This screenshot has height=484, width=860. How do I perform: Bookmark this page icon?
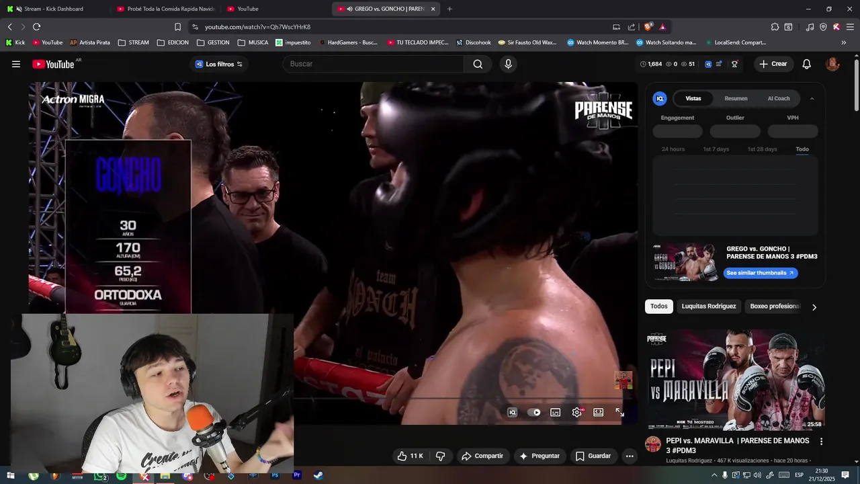[x=177, y=27]
